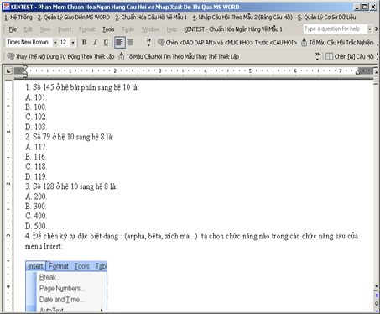
Task: Select Center alignment button
Action: tap(130, 43)
